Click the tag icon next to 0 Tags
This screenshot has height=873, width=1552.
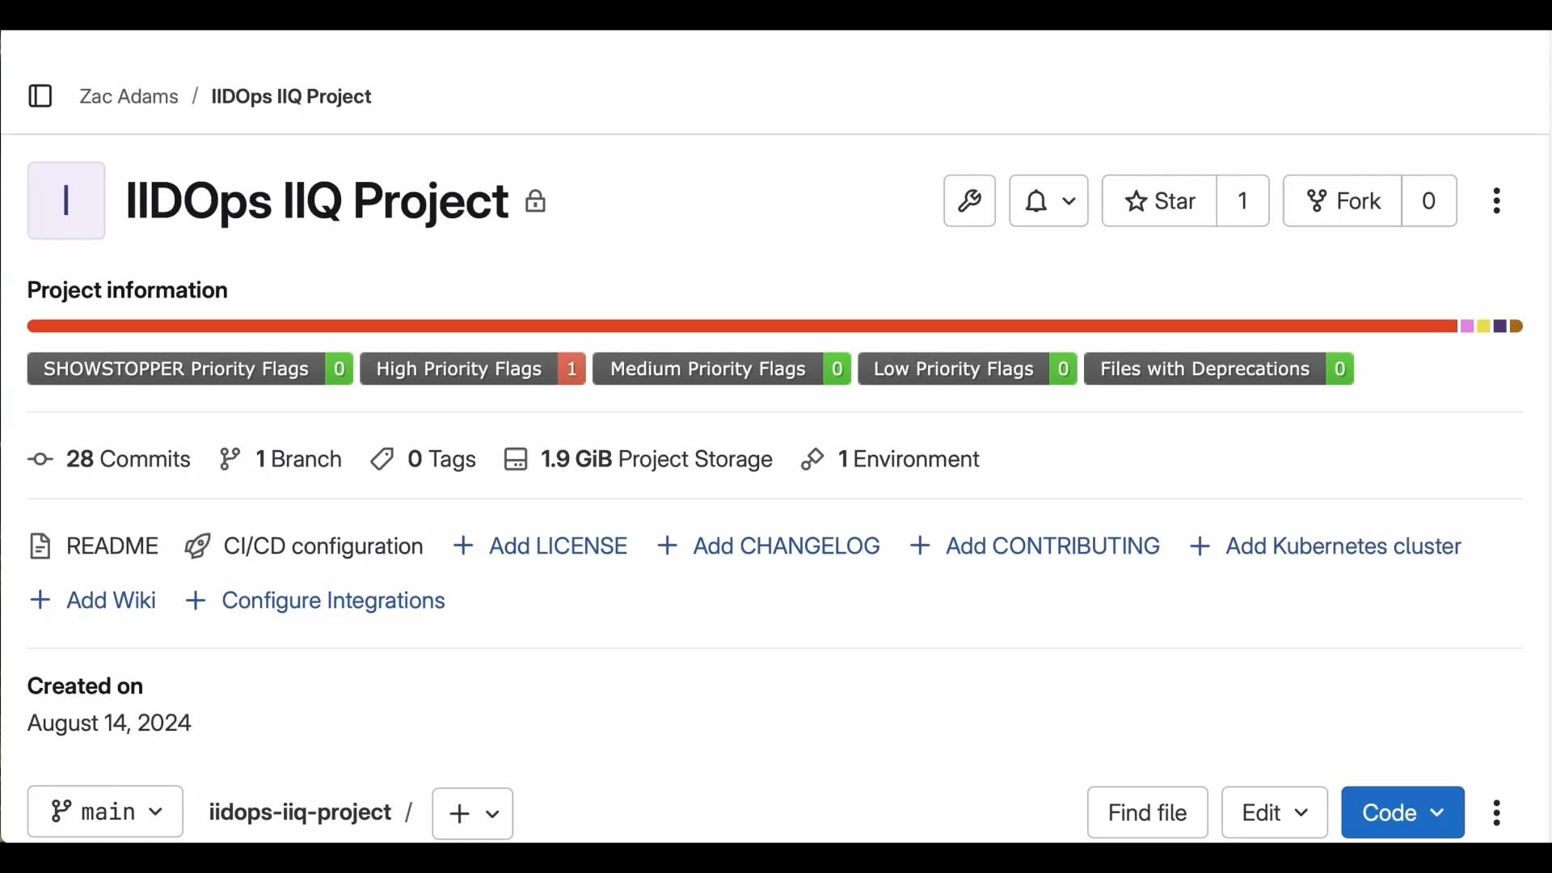click(382, 458)
